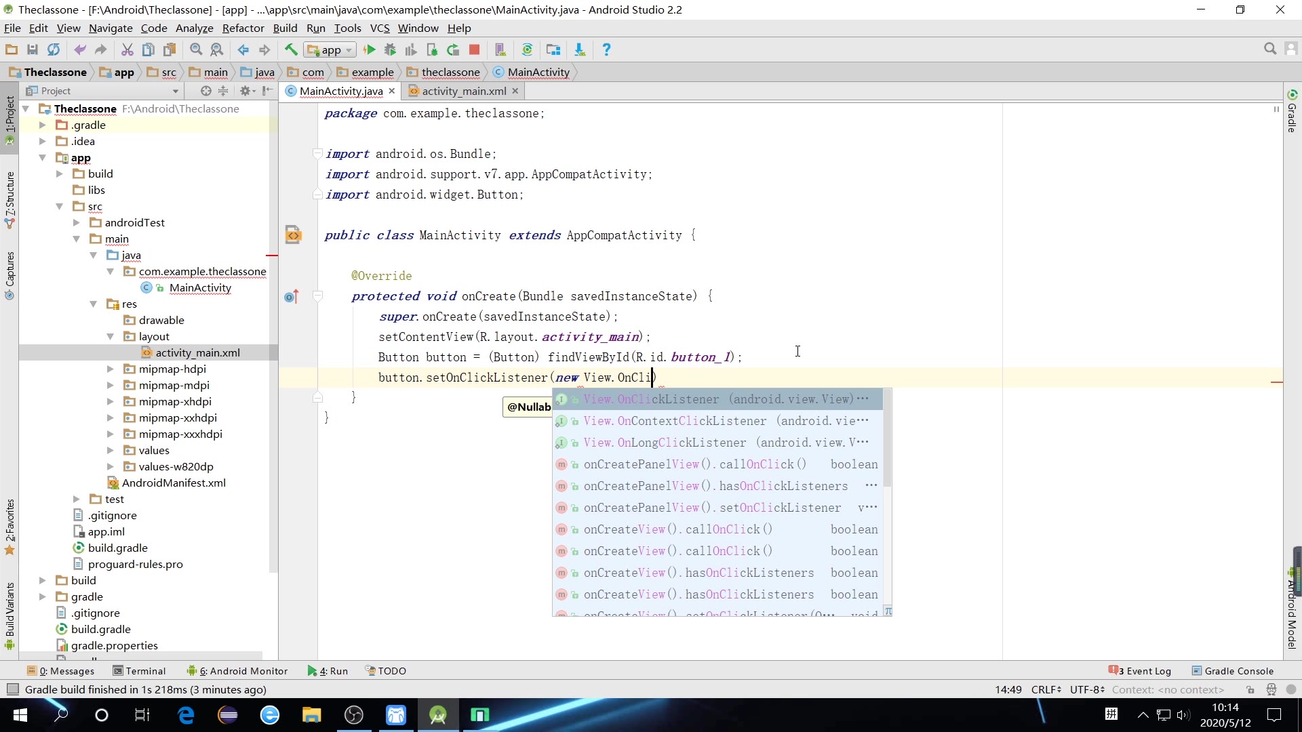Click the Attach debugger to process icon
The height and width of the screenshot is (732, 1302).
pos(432,49)
